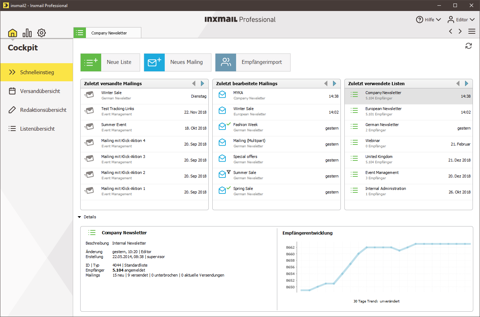480x317 pixels.
Task: Open Redaktionsübersicht in the sidebar
Action: [37, 110]
